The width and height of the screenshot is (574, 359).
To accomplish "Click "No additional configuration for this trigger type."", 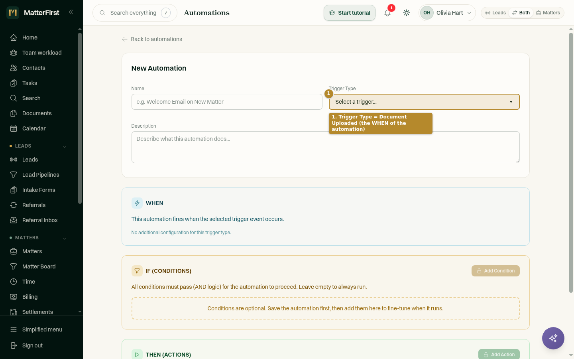I will click(181, 233).
